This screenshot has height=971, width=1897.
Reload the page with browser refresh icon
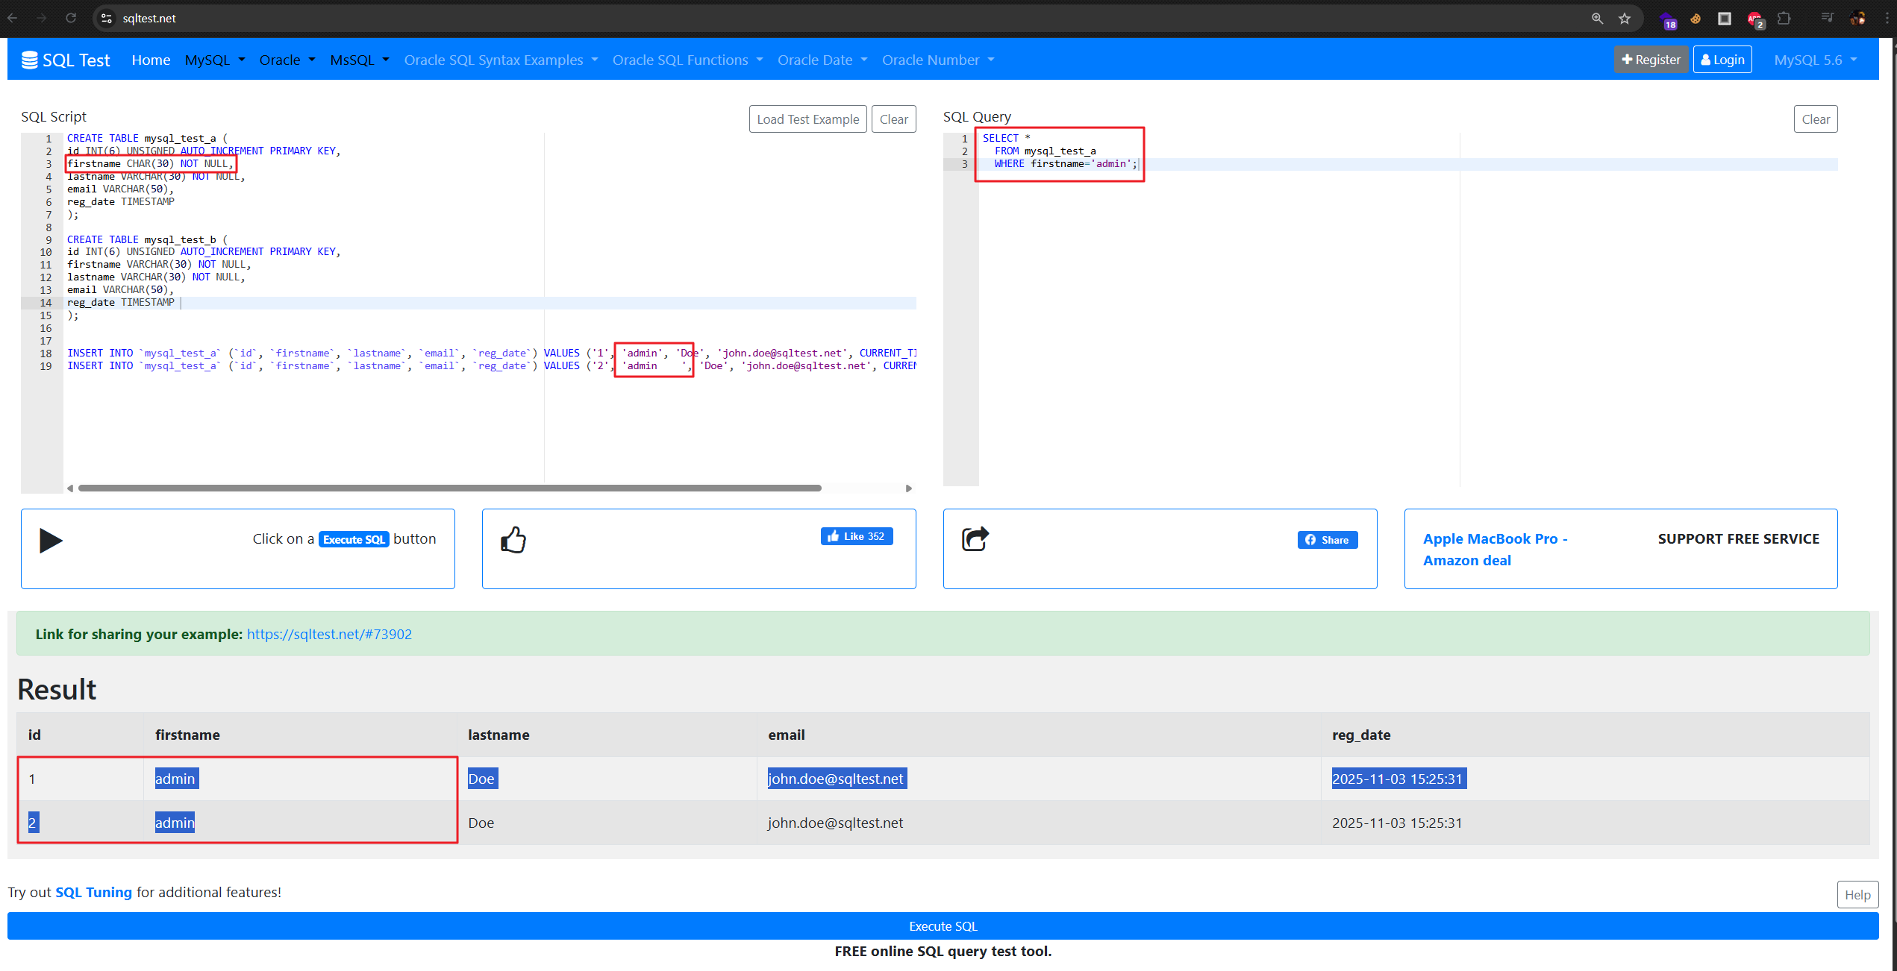(71, 19)
